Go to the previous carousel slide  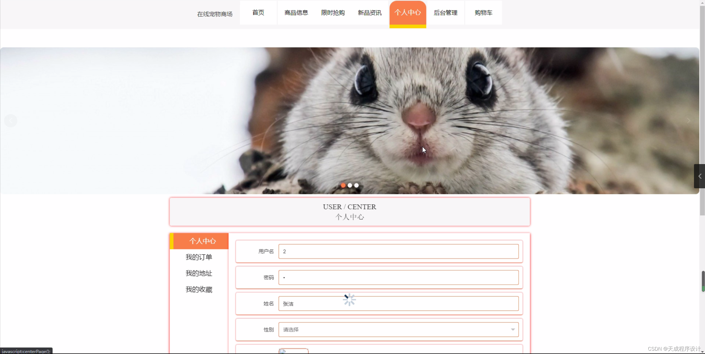click(x=11, y=121)
